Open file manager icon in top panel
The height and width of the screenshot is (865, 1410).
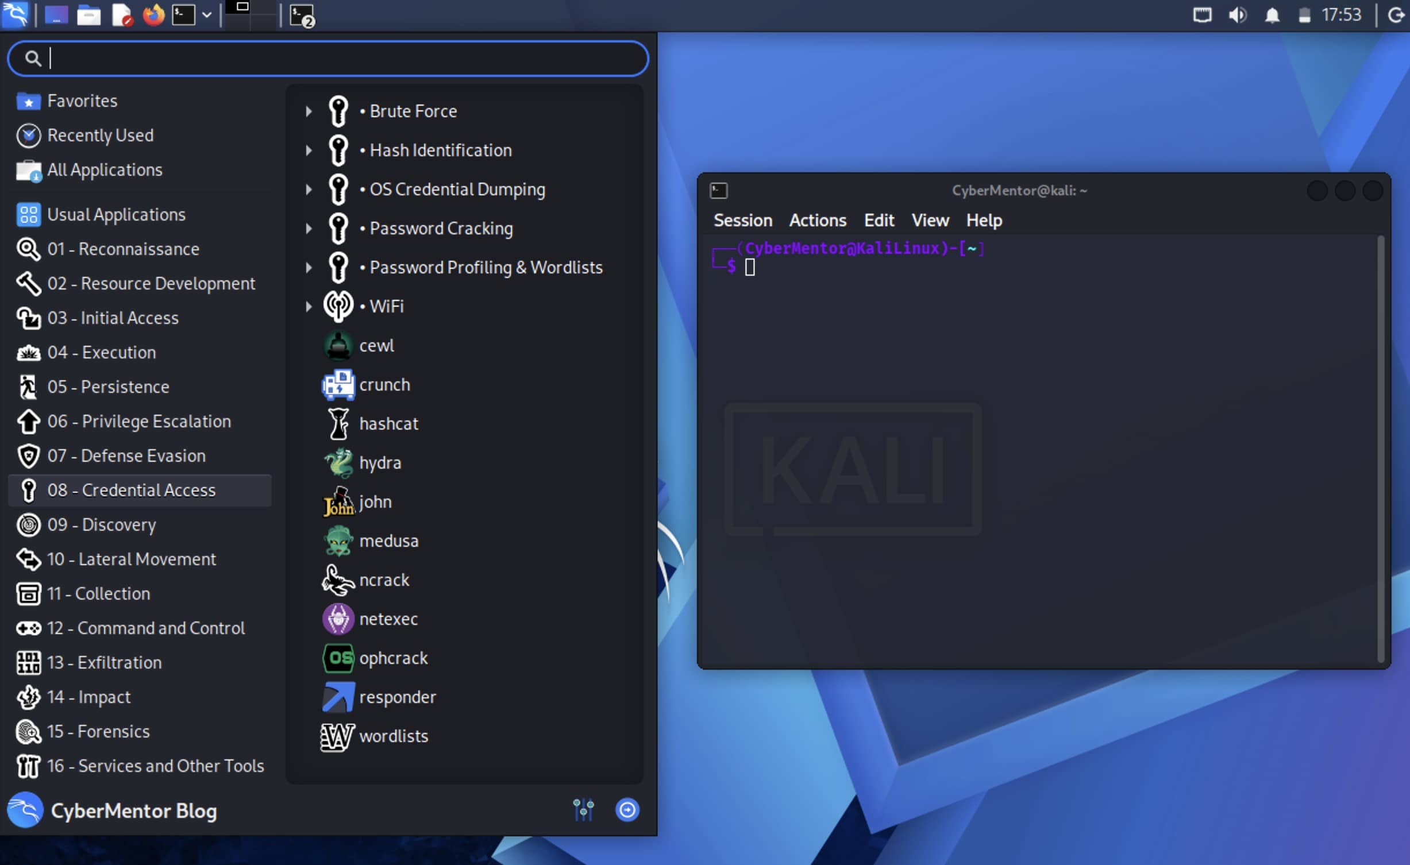tap(88, 15)
